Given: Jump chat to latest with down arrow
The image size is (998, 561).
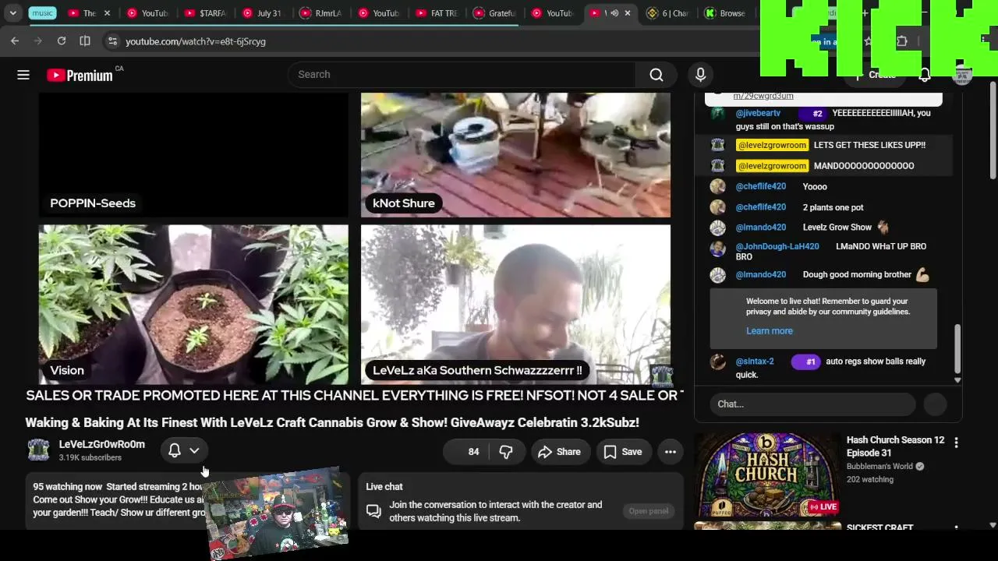Looking at the screenshot, I should (x=957, y=380).
